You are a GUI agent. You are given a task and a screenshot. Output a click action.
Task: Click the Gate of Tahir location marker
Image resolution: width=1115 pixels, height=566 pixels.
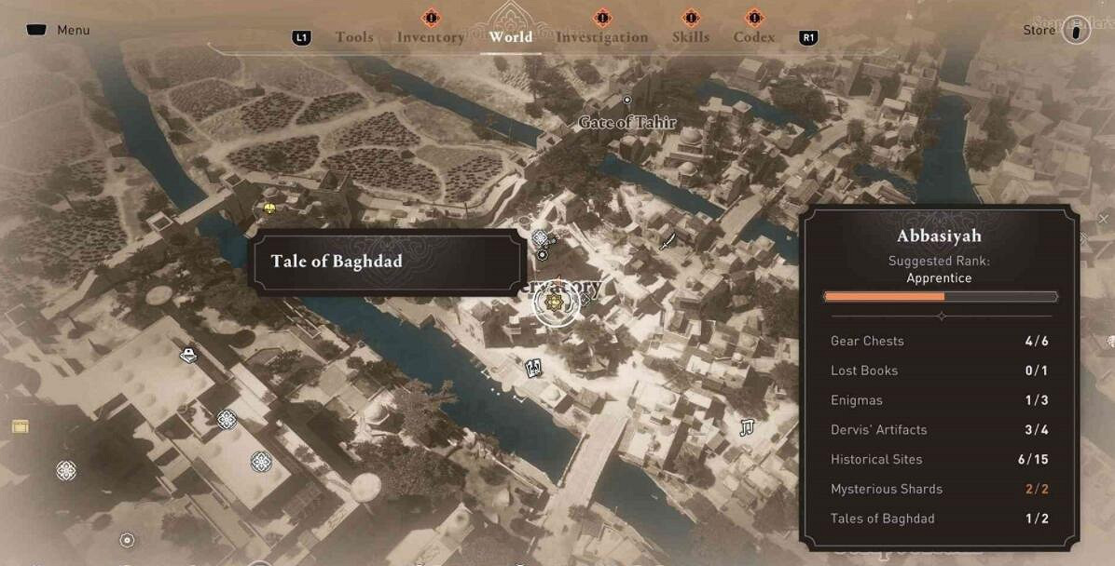tap(626, 101)
